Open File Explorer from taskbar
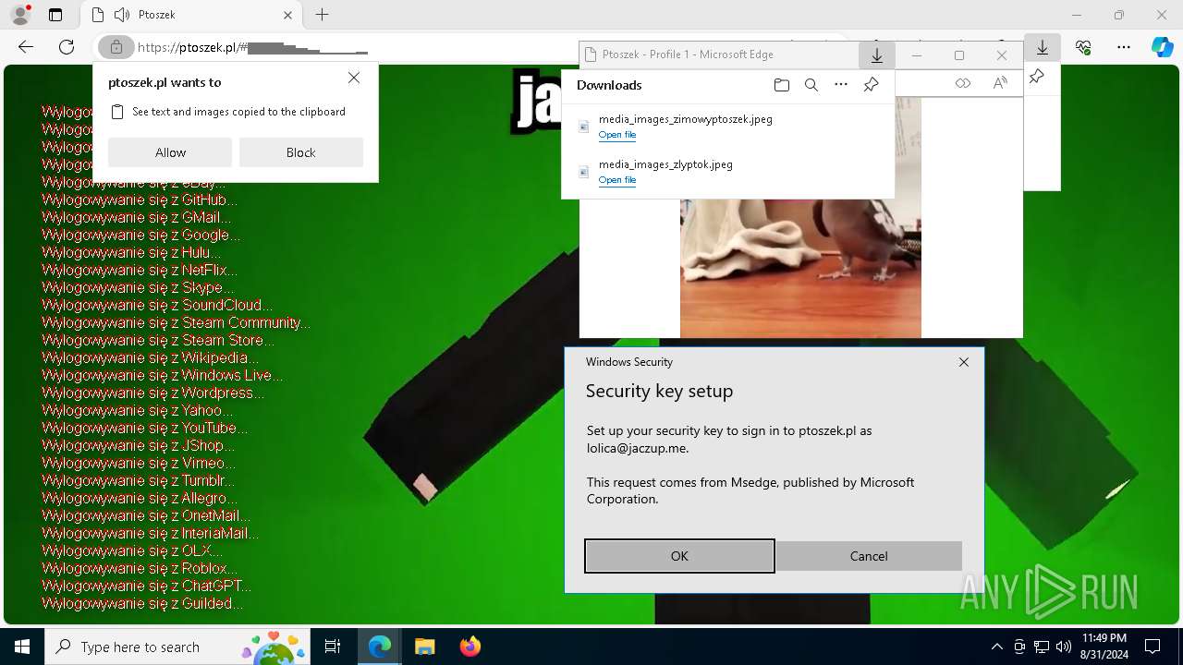Image resolution: width=1183 pixels, height=665 pixels. tap(424, 647)
